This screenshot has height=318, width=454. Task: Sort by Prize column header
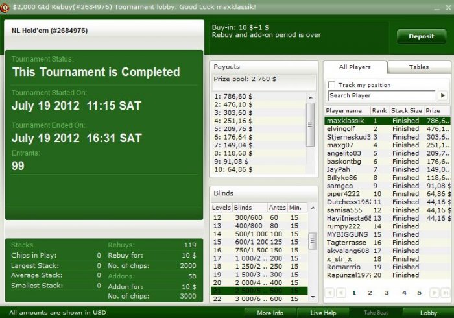[x=437, y=110]
